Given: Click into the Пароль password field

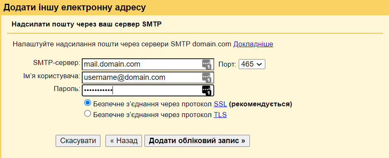Looking at the screenshot, I should point(148,91).
